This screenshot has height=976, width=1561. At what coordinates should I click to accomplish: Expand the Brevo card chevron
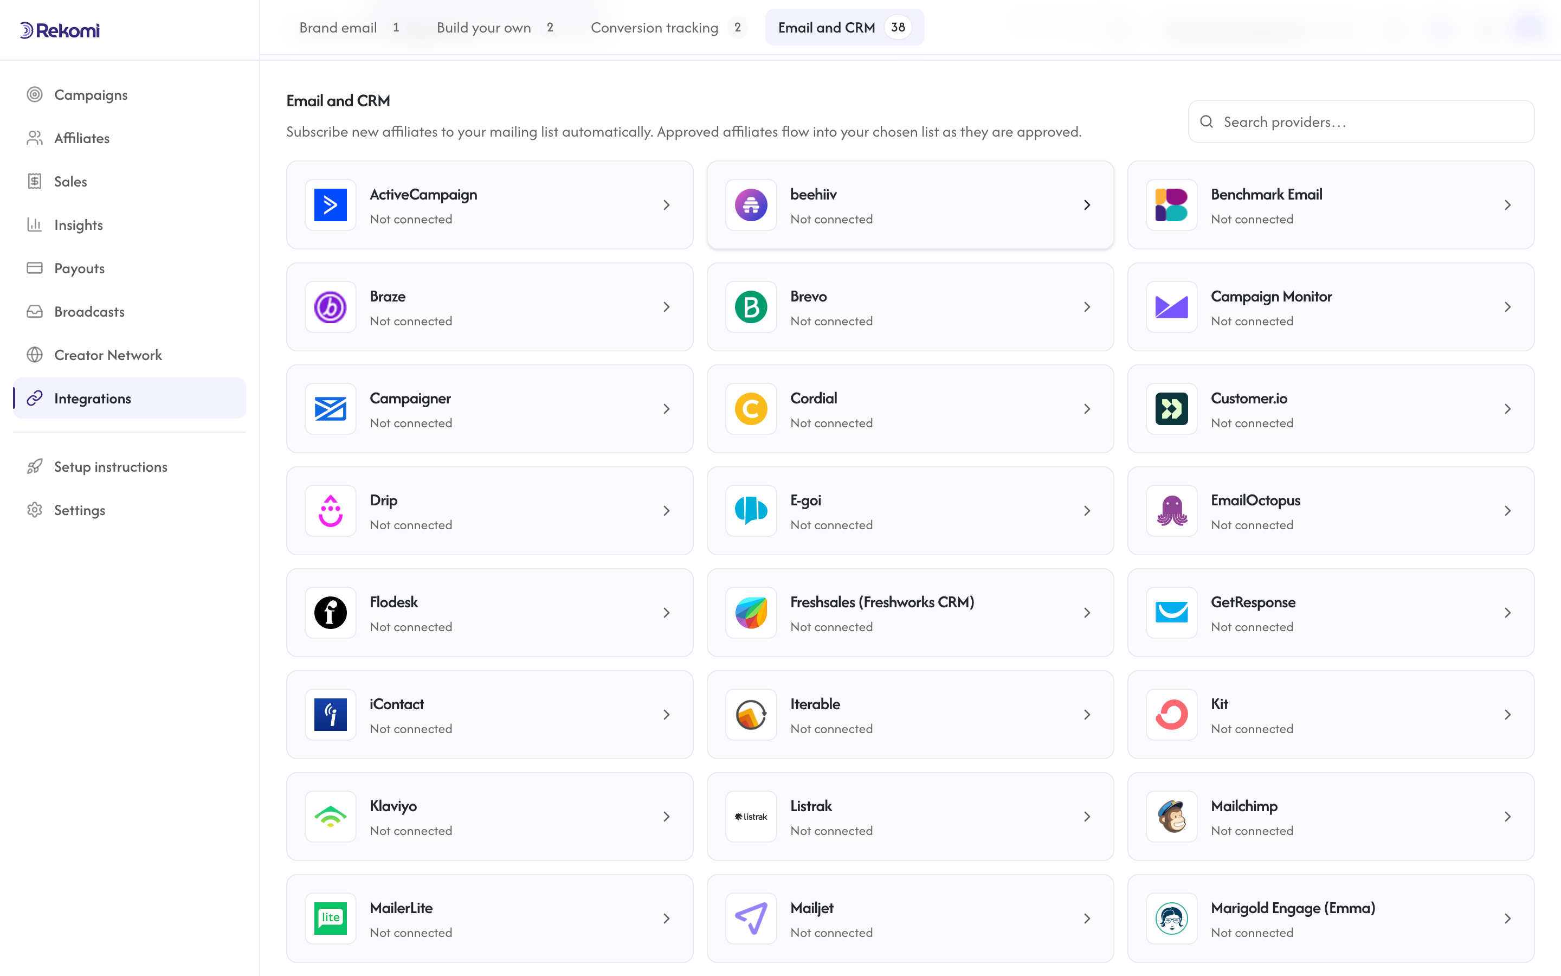point(1087,306)
